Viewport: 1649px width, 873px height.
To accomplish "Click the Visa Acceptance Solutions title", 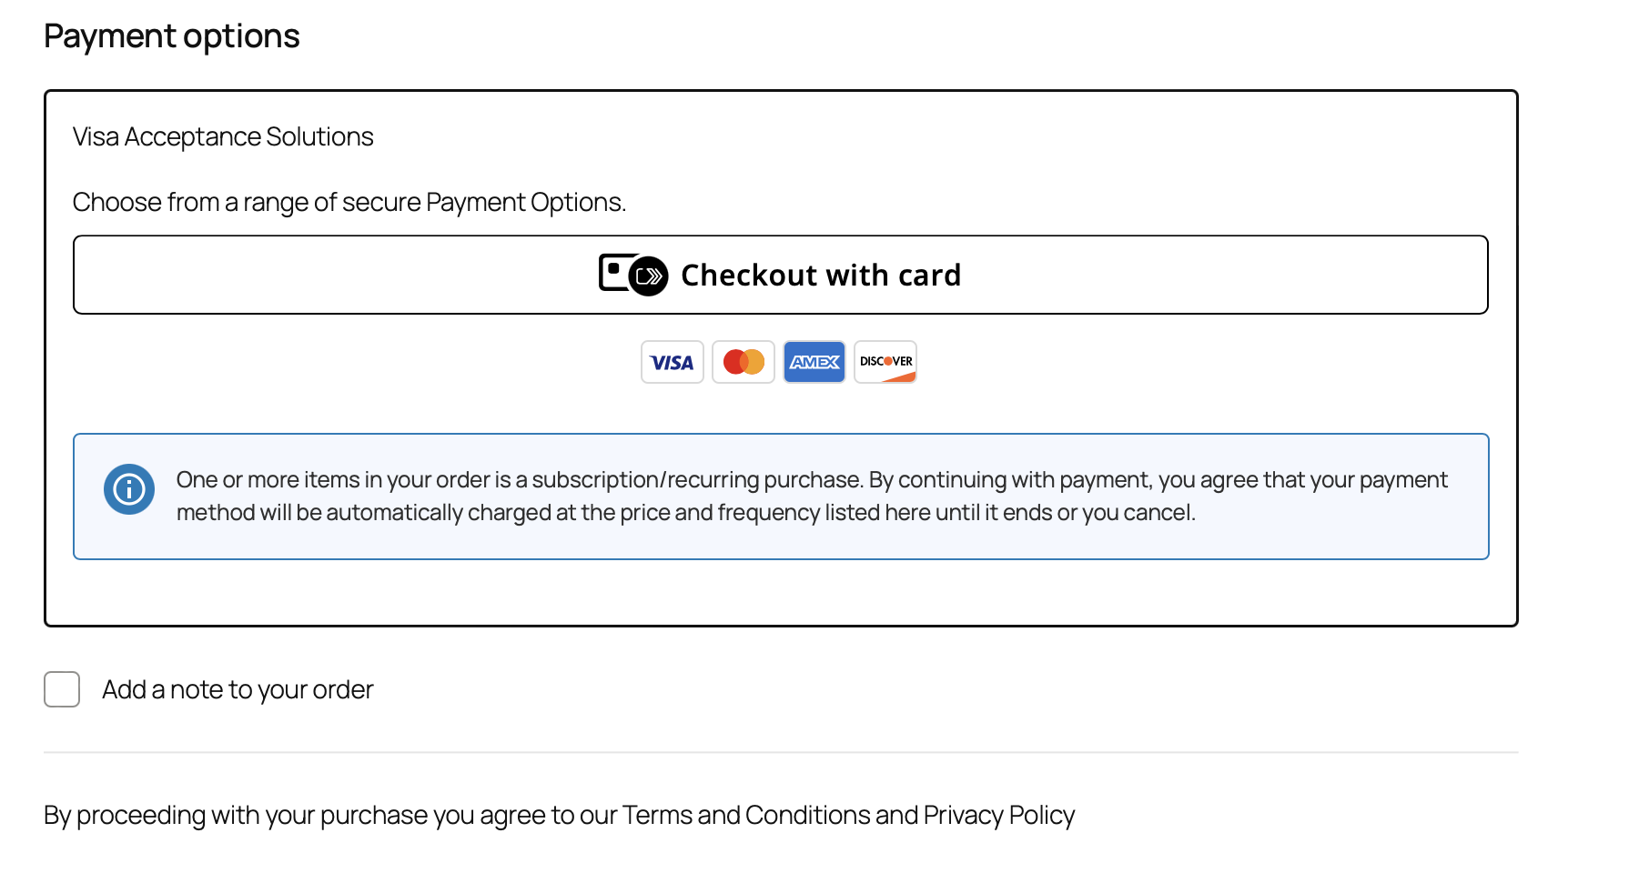I will coord(223,136).
